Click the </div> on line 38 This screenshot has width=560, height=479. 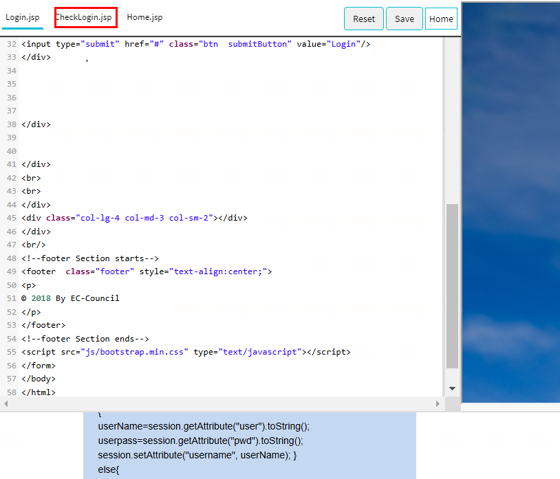tap(36, 124)
